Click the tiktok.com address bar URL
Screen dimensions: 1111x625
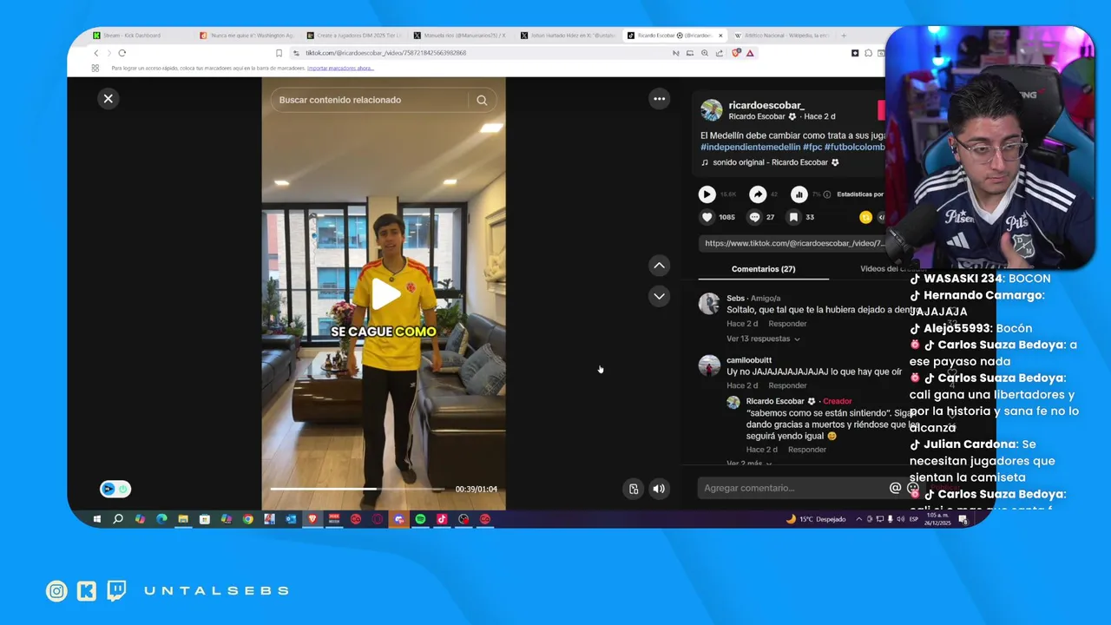[x=386, y=53]
